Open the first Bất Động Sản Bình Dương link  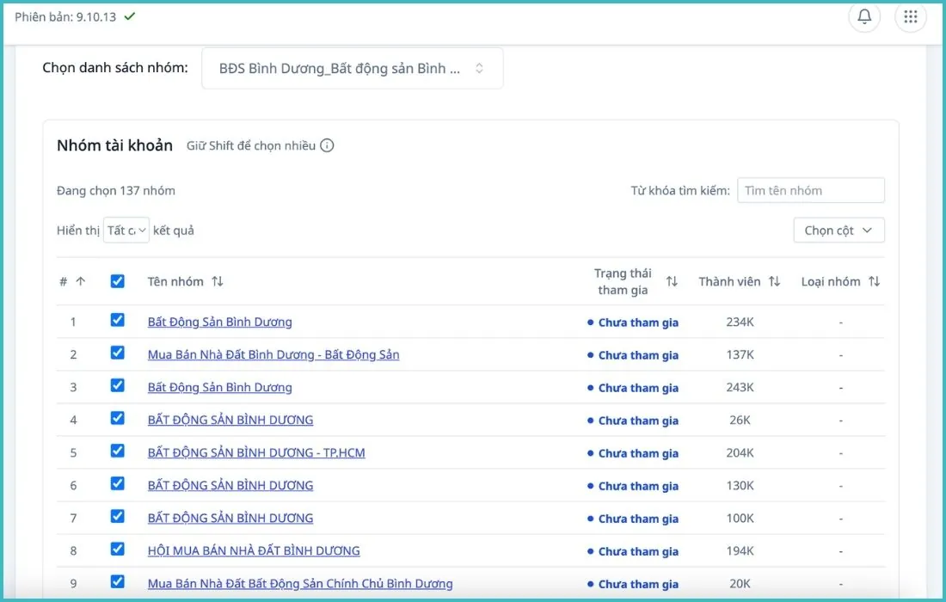pos(219,322)
